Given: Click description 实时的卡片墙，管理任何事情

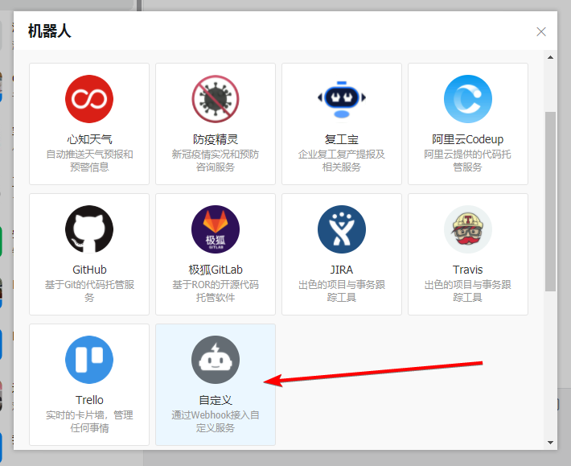Looking at the screenshot, I should point(89,422).
